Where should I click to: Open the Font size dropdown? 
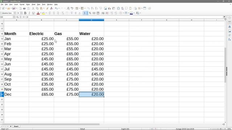[21, 13]
